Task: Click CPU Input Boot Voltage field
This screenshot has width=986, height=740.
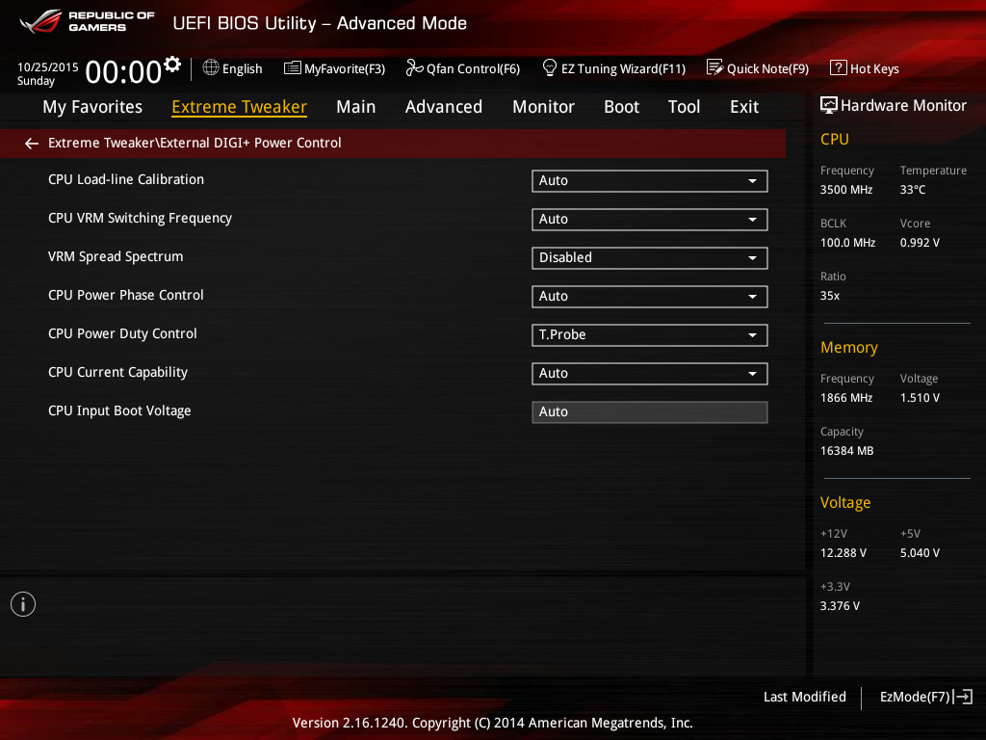Action: coord(650,412)
